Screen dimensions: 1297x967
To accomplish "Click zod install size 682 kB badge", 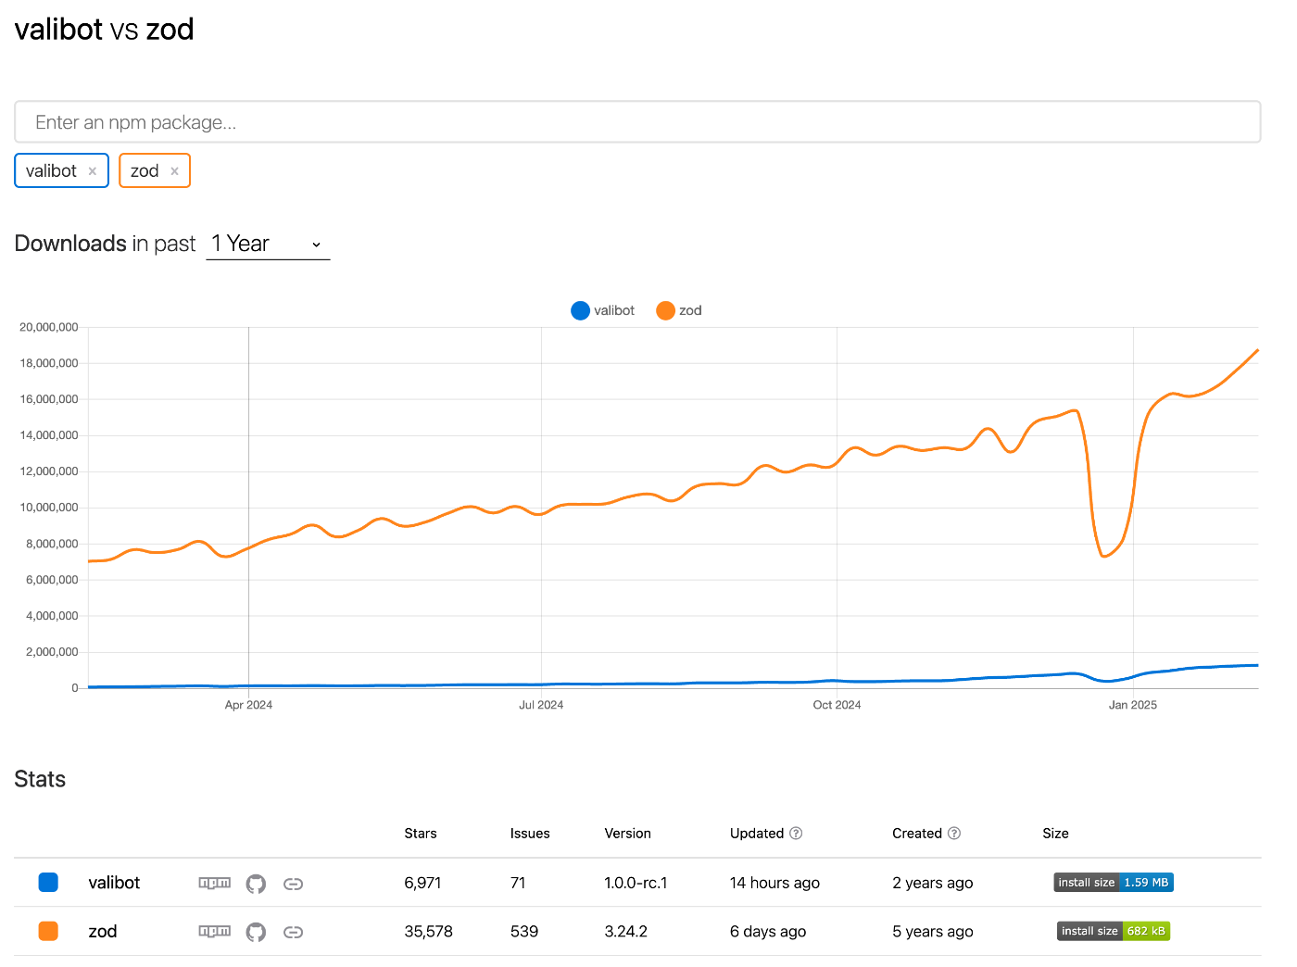I will pyautogui.click(x=1114, y=931).
